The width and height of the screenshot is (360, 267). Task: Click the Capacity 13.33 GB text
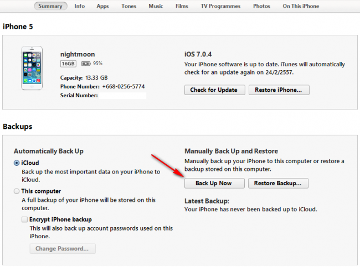[84, 78]
